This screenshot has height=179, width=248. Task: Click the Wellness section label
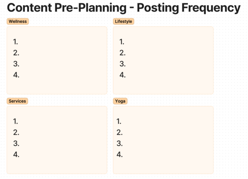click(x=18, y=21)
